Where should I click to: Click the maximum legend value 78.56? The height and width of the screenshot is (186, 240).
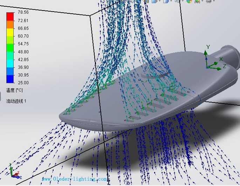coord(23,12)
